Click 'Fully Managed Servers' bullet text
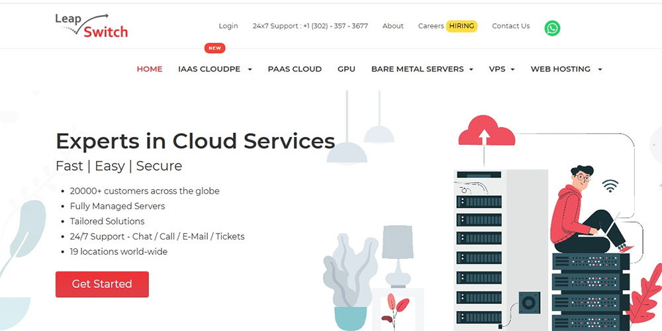 (x=117, y=207)
